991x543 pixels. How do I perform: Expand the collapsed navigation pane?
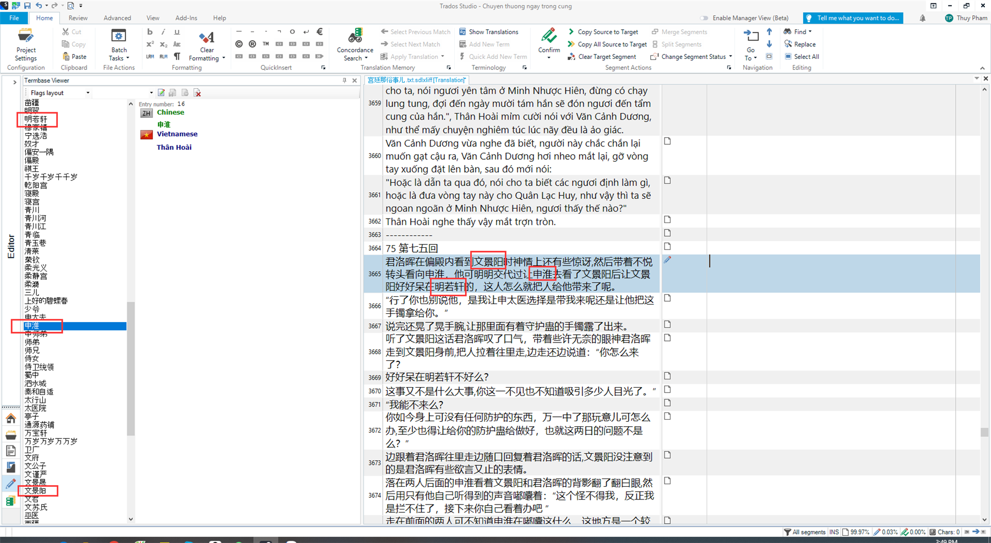14,82
